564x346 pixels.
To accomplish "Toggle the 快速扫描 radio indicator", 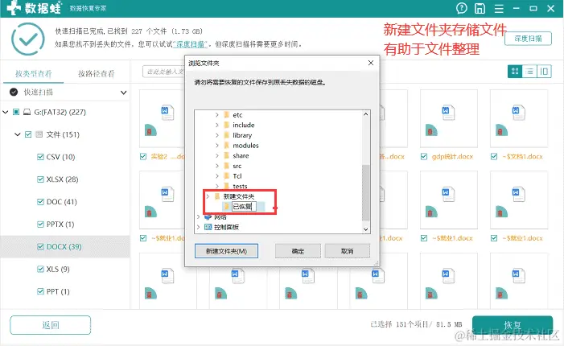I will [14, 92].
